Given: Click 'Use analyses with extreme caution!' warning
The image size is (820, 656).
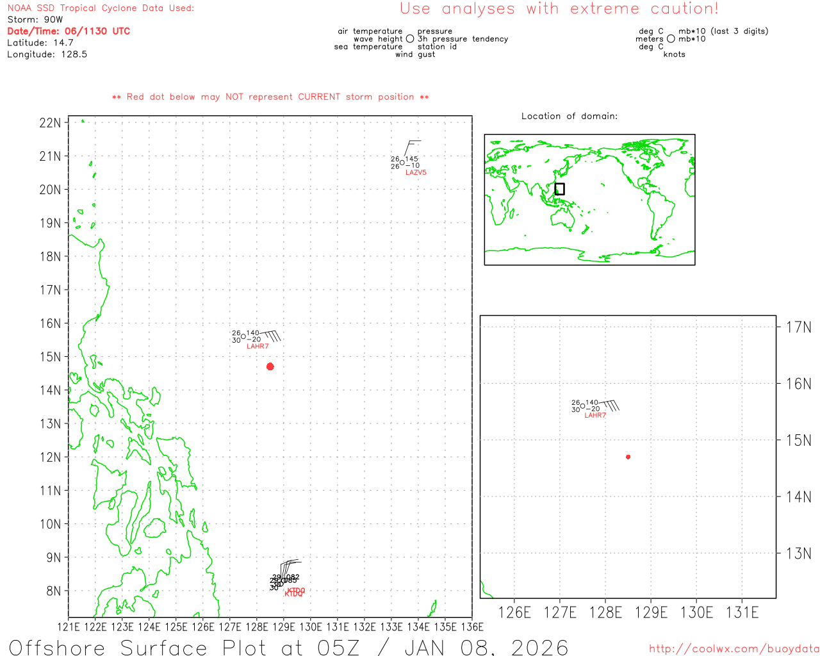Looking at the screenshot, I should (x=559, y=8).
